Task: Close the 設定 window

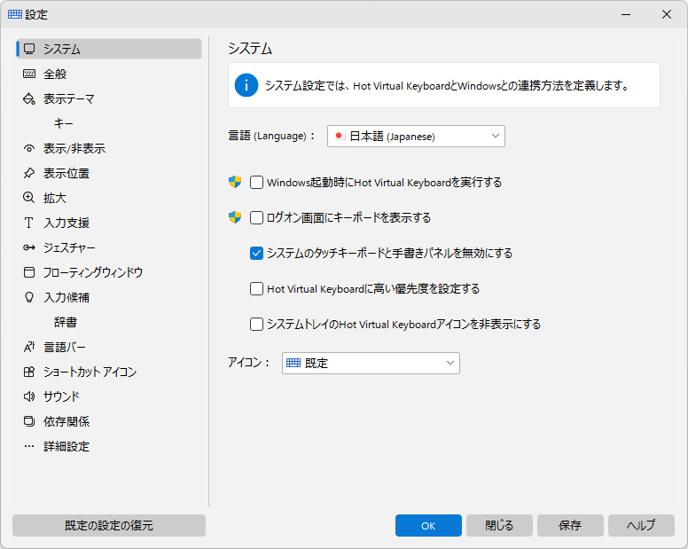Action: pos(667,14)
